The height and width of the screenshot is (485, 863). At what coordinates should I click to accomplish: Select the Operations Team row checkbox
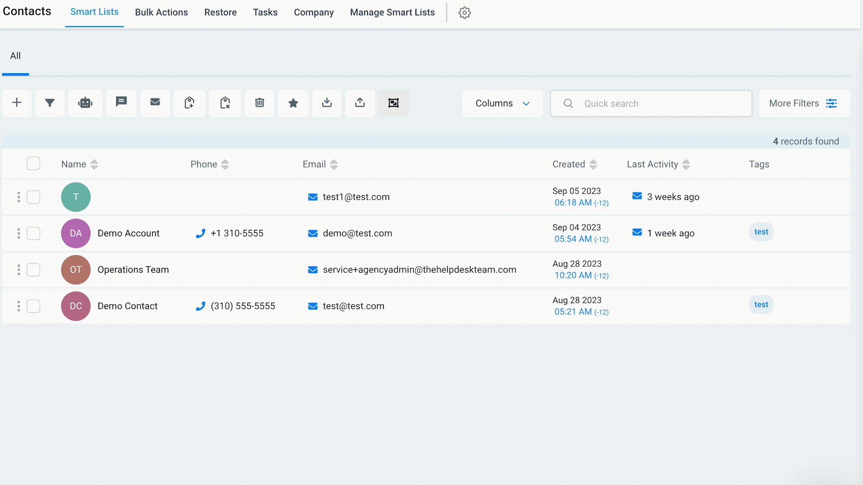tap(33, 270)
